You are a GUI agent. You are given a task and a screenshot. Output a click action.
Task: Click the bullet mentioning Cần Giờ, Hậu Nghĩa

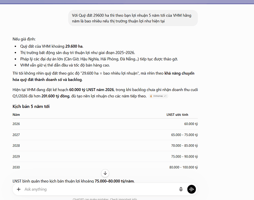[99, 59]
